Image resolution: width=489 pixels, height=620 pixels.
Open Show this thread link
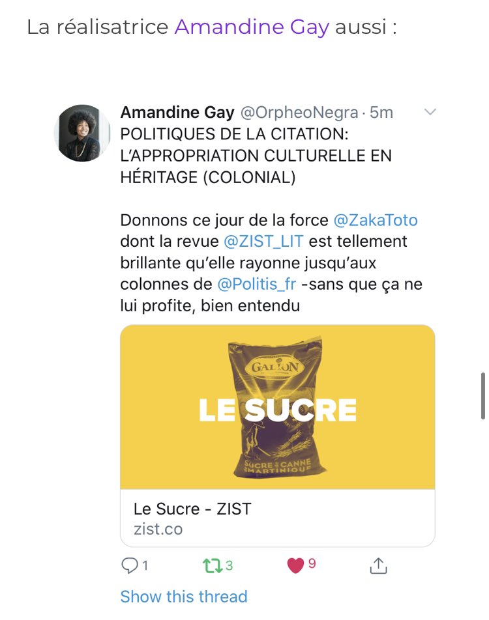pyautogui.click(x=184, y=597)
